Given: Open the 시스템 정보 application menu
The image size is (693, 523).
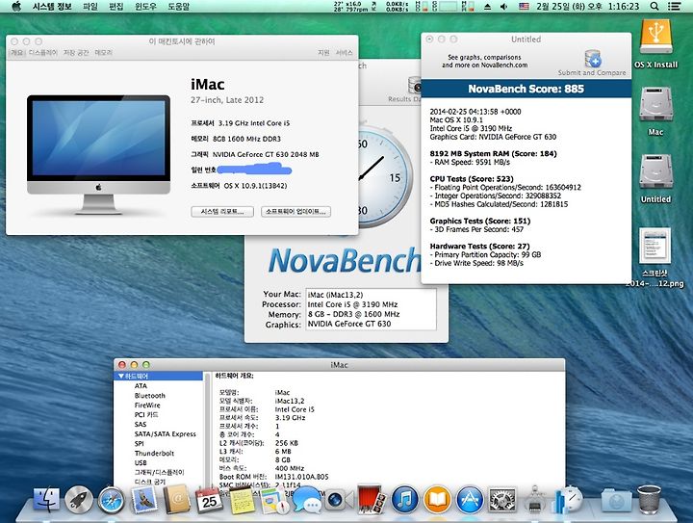Looking at the screenshot, I should (52, 6).
